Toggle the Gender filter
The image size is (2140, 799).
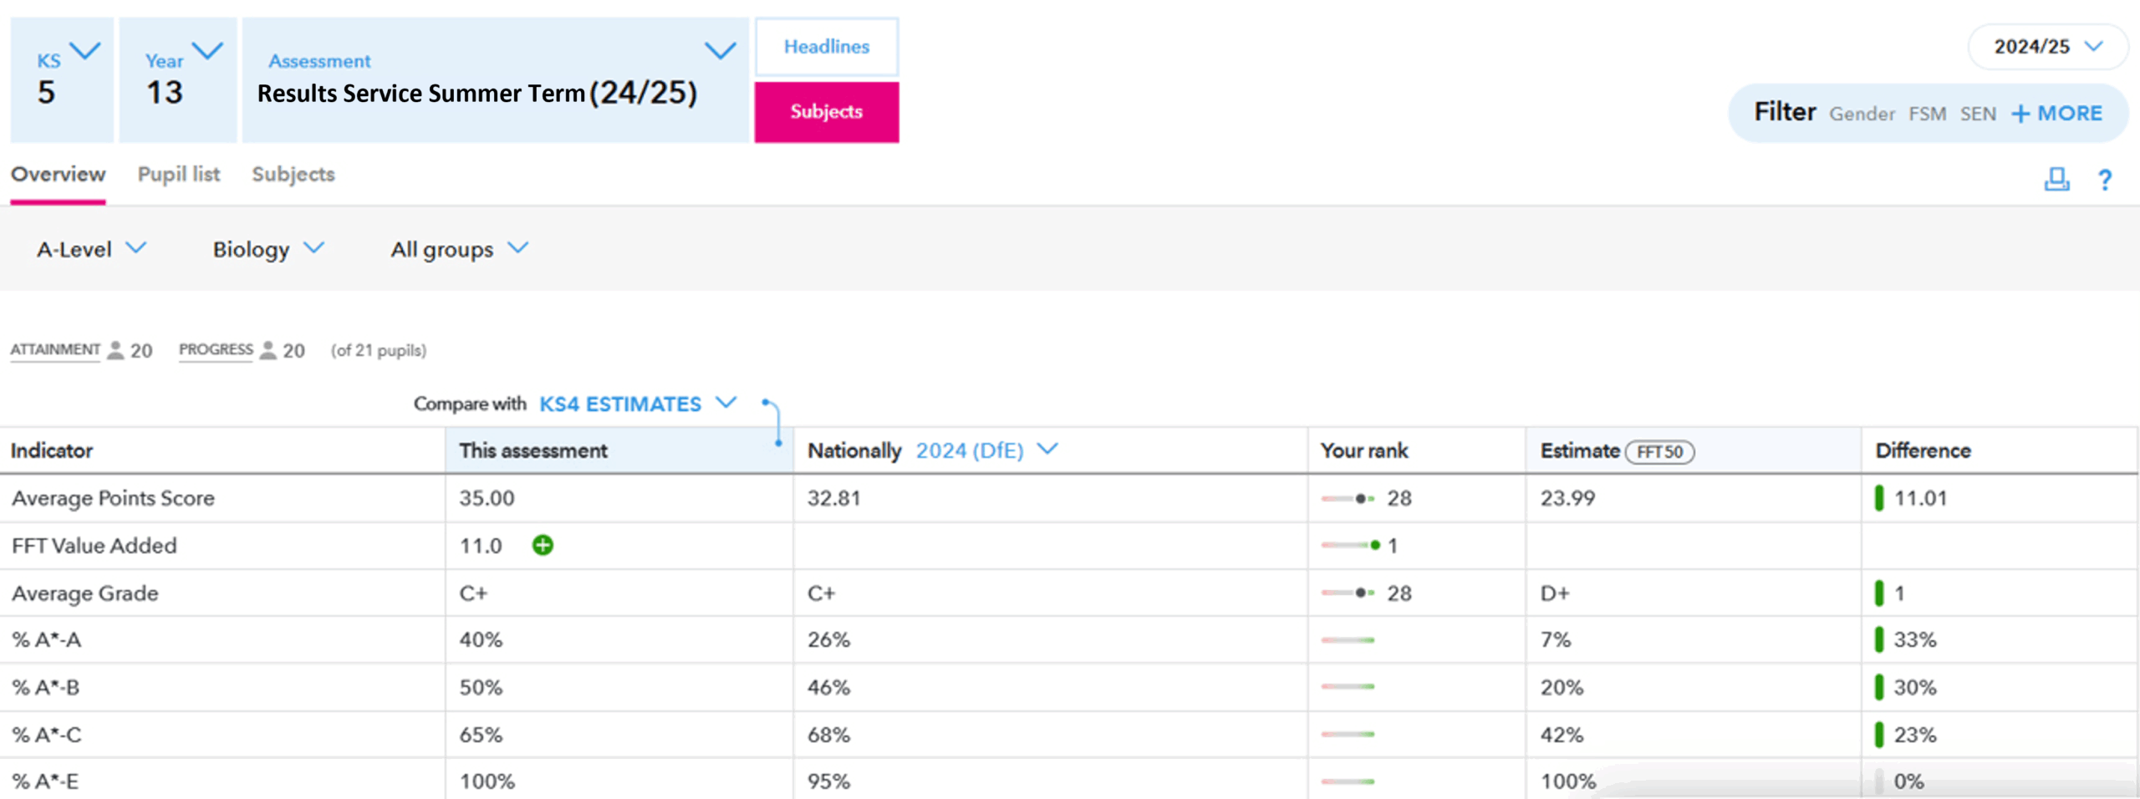pos(1862,114)
